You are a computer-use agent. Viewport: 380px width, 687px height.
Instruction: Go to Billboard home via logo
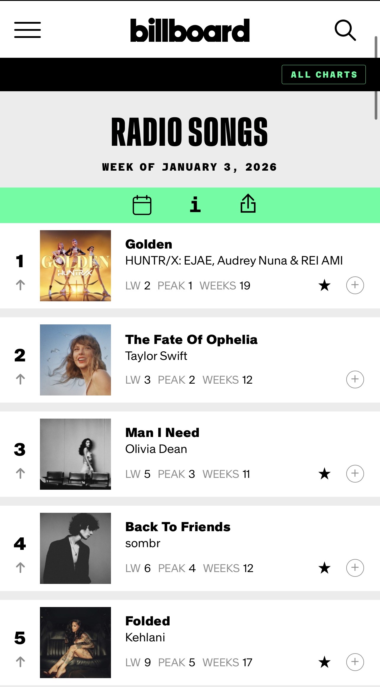pos(190,30)
